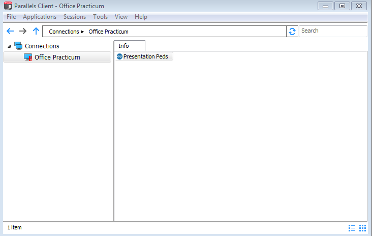Click the '1 item' status bar text
This screenshot has height=236, width=372.
click(x=14, y=227)
